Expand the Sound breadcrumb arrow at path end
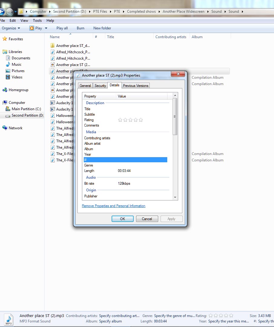274x327 pixels. point(242,12)
